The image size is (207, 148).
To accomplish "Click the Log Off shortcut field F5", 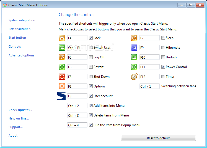I will (77, 57).
